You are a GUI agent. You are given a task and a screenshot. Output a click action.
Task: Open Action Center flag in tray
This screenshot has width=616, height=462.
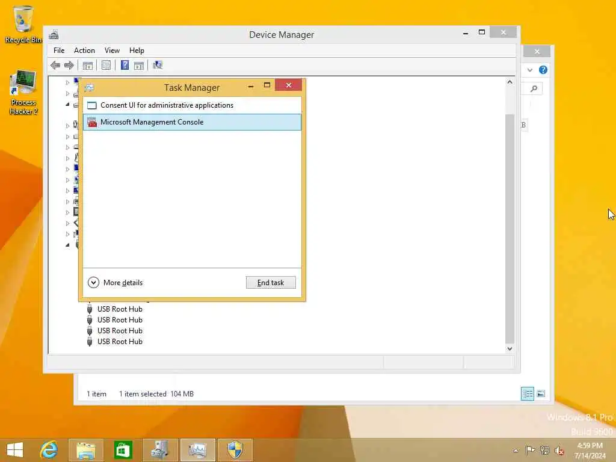tap(529, 450)
